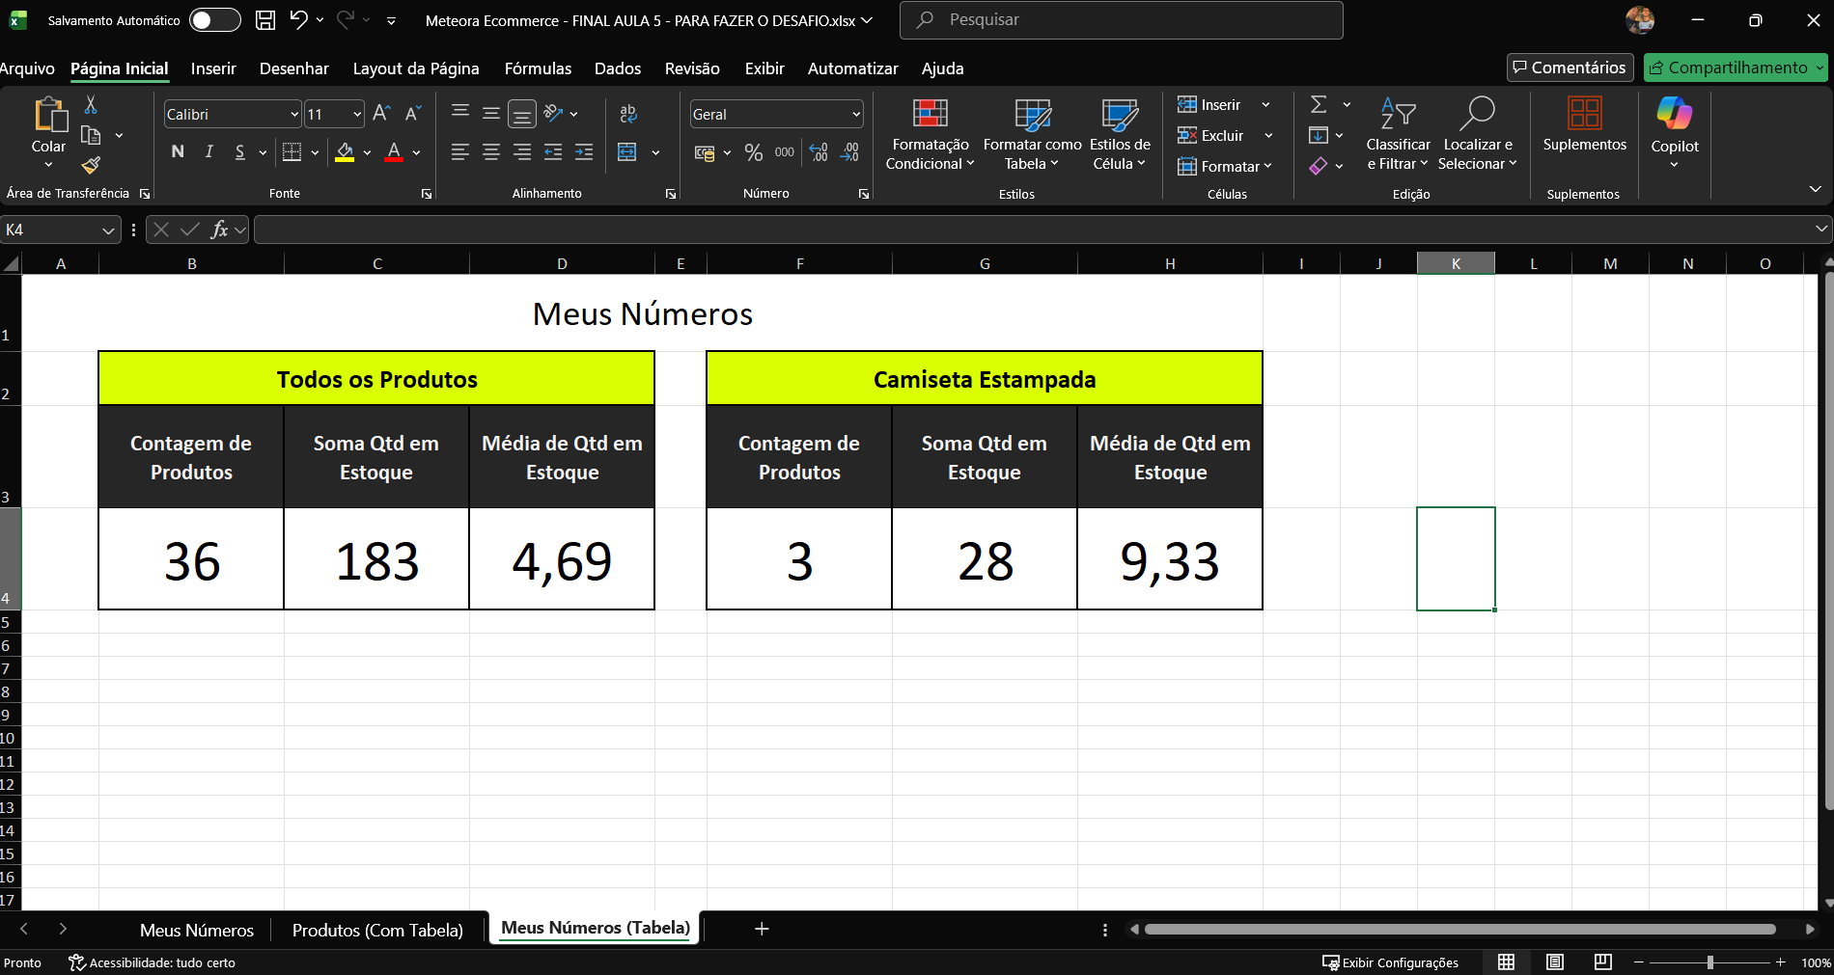Click the Pesquisar search box
Image resolution: width=1834 pixels, height=975 pixels.
[1120, 20]
